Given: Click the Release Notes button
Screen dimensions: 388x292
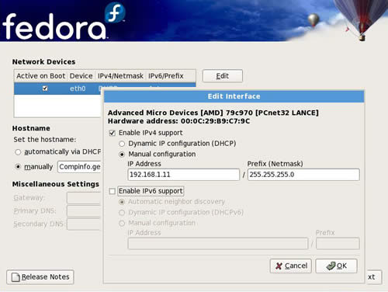Looking at the screenshot, I should tap(40, 277).
